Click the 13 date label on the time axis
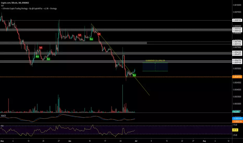The image size is (243, 143). coord(28,141)
